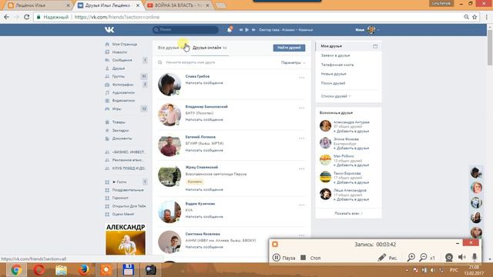
Task: Skip to next track in VK header player
Action: click(x=253, y=30)
